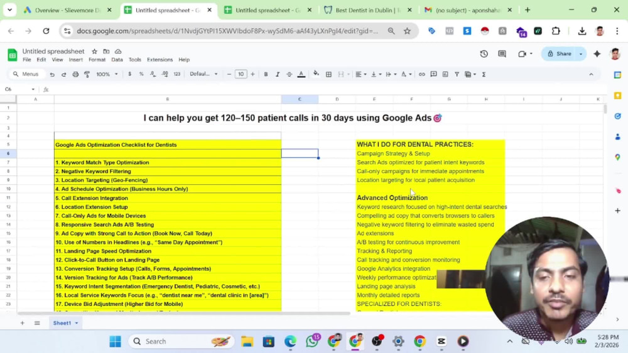Viewport: 628px width, 353px height.
Task: Open the File menu
Action: point(27,60)
